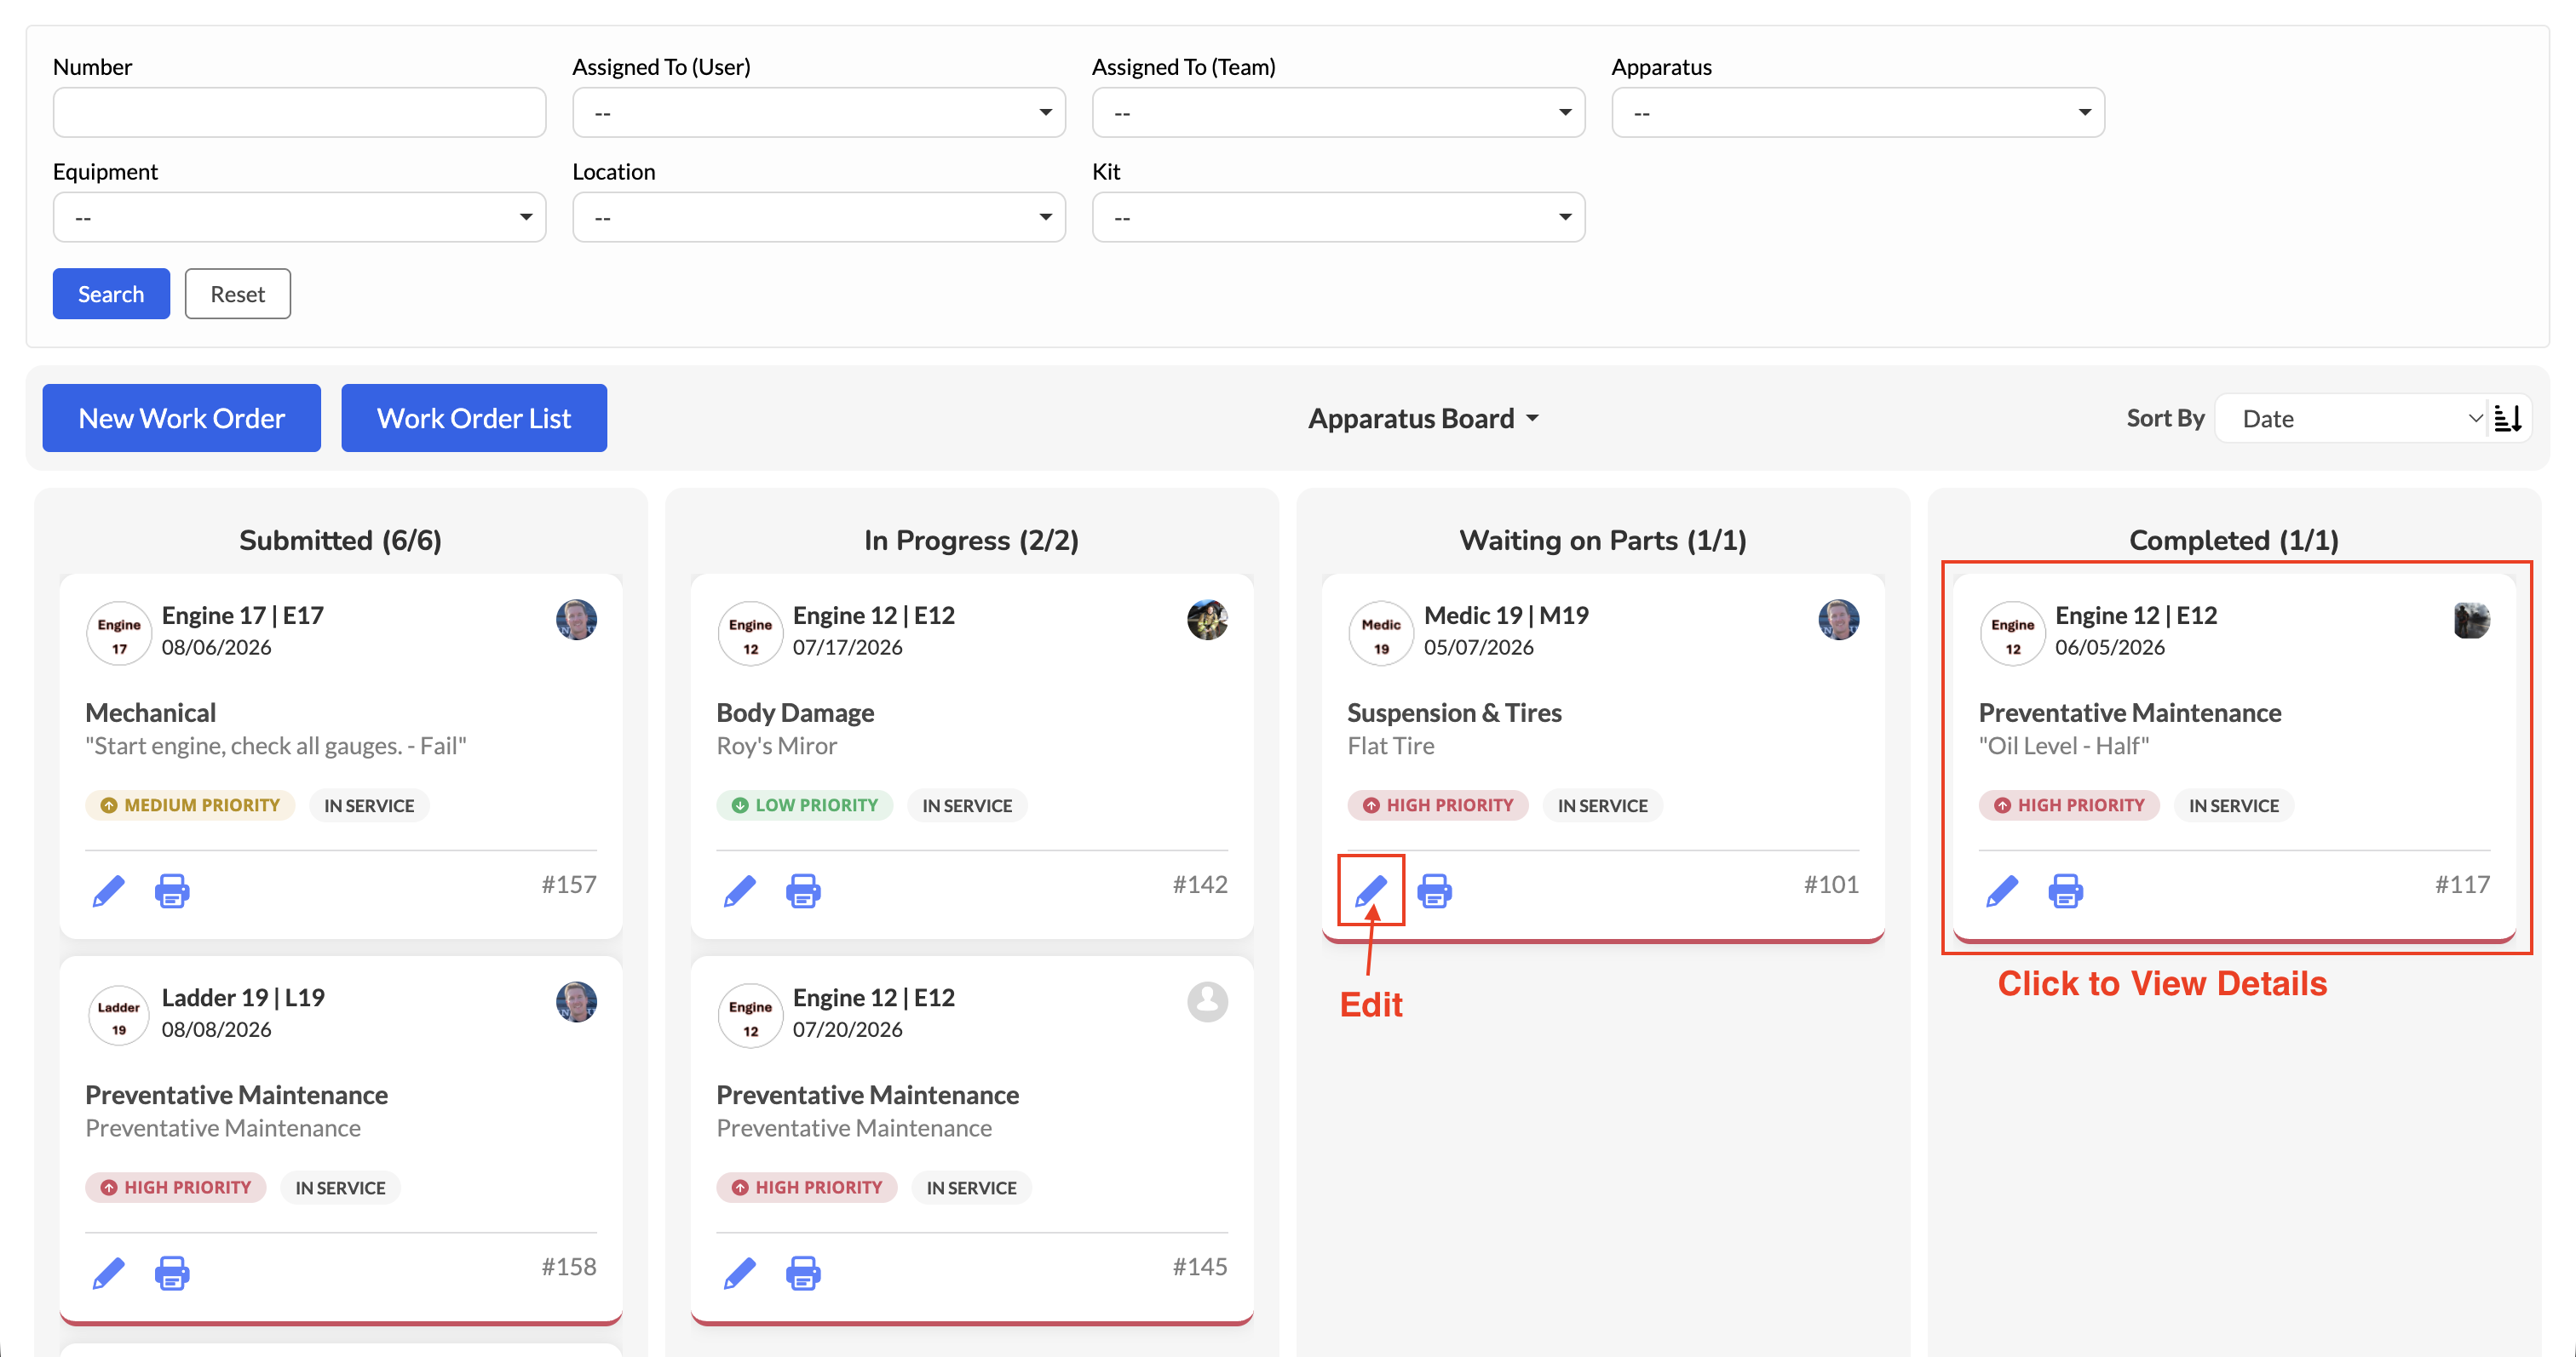
Task: Click the MEDIUM PRIORITY tag on Engine 17
Action: pyautogui.click(x=190, y=805)
